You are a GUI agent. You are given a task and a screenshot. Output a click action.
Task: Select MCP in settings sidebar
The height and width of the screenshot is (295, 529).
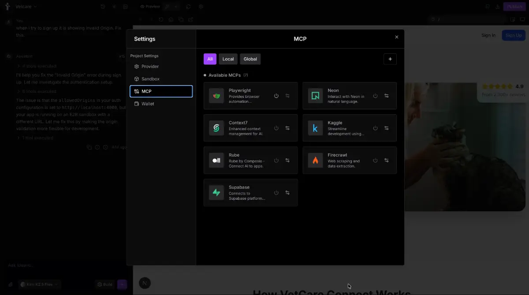pos(161,91)
